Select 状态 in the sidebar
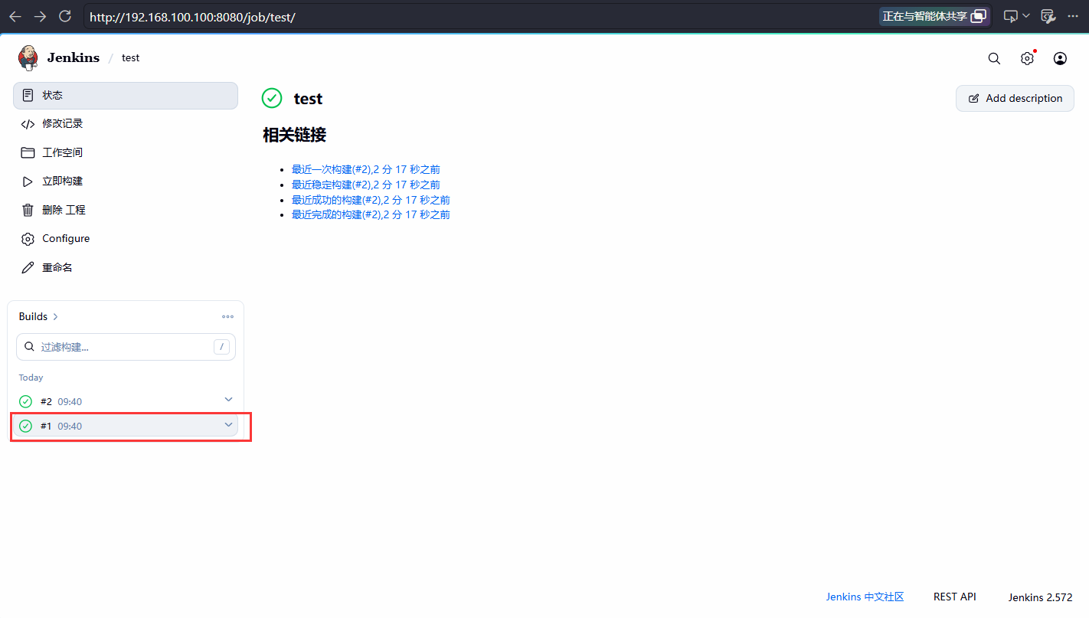The image size is (1089, 618). (126, 95)
